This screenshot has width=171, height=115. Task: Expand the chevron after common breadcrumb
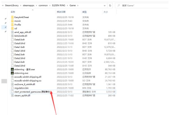pyautogui.click(x=50, y=5)
